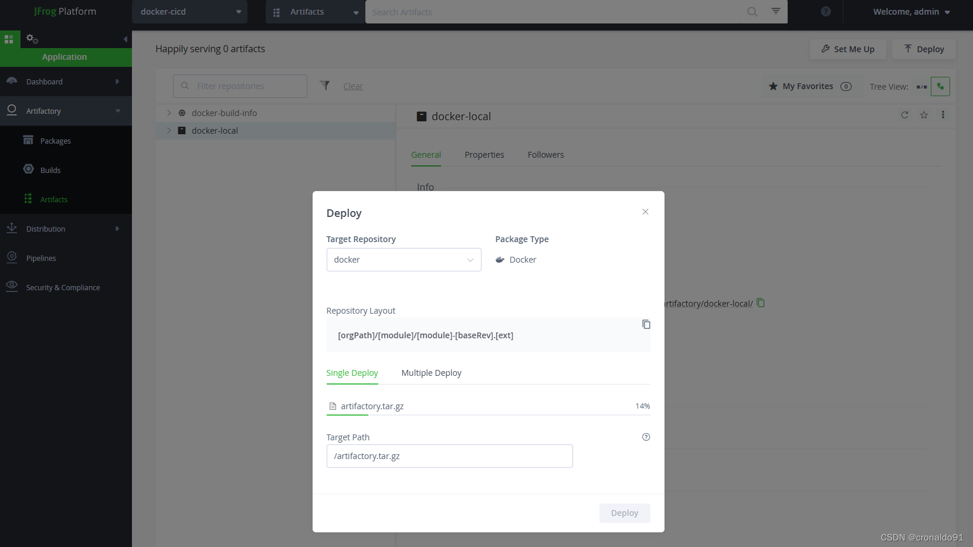The image size is (973, 547).
Task: Select the Multiple Deploy tab
Action: click(x=431, y=373)
